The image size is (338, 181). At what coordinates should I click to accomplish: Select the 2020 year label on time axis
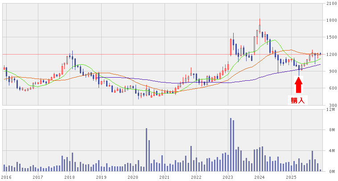[133, 177]
